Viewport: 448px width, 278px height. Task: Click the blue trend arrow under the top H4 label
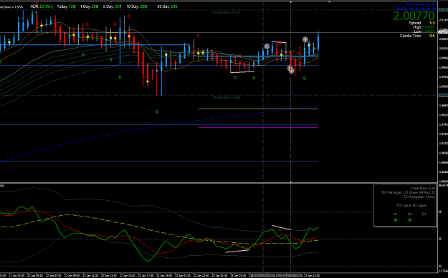[423, 9]
